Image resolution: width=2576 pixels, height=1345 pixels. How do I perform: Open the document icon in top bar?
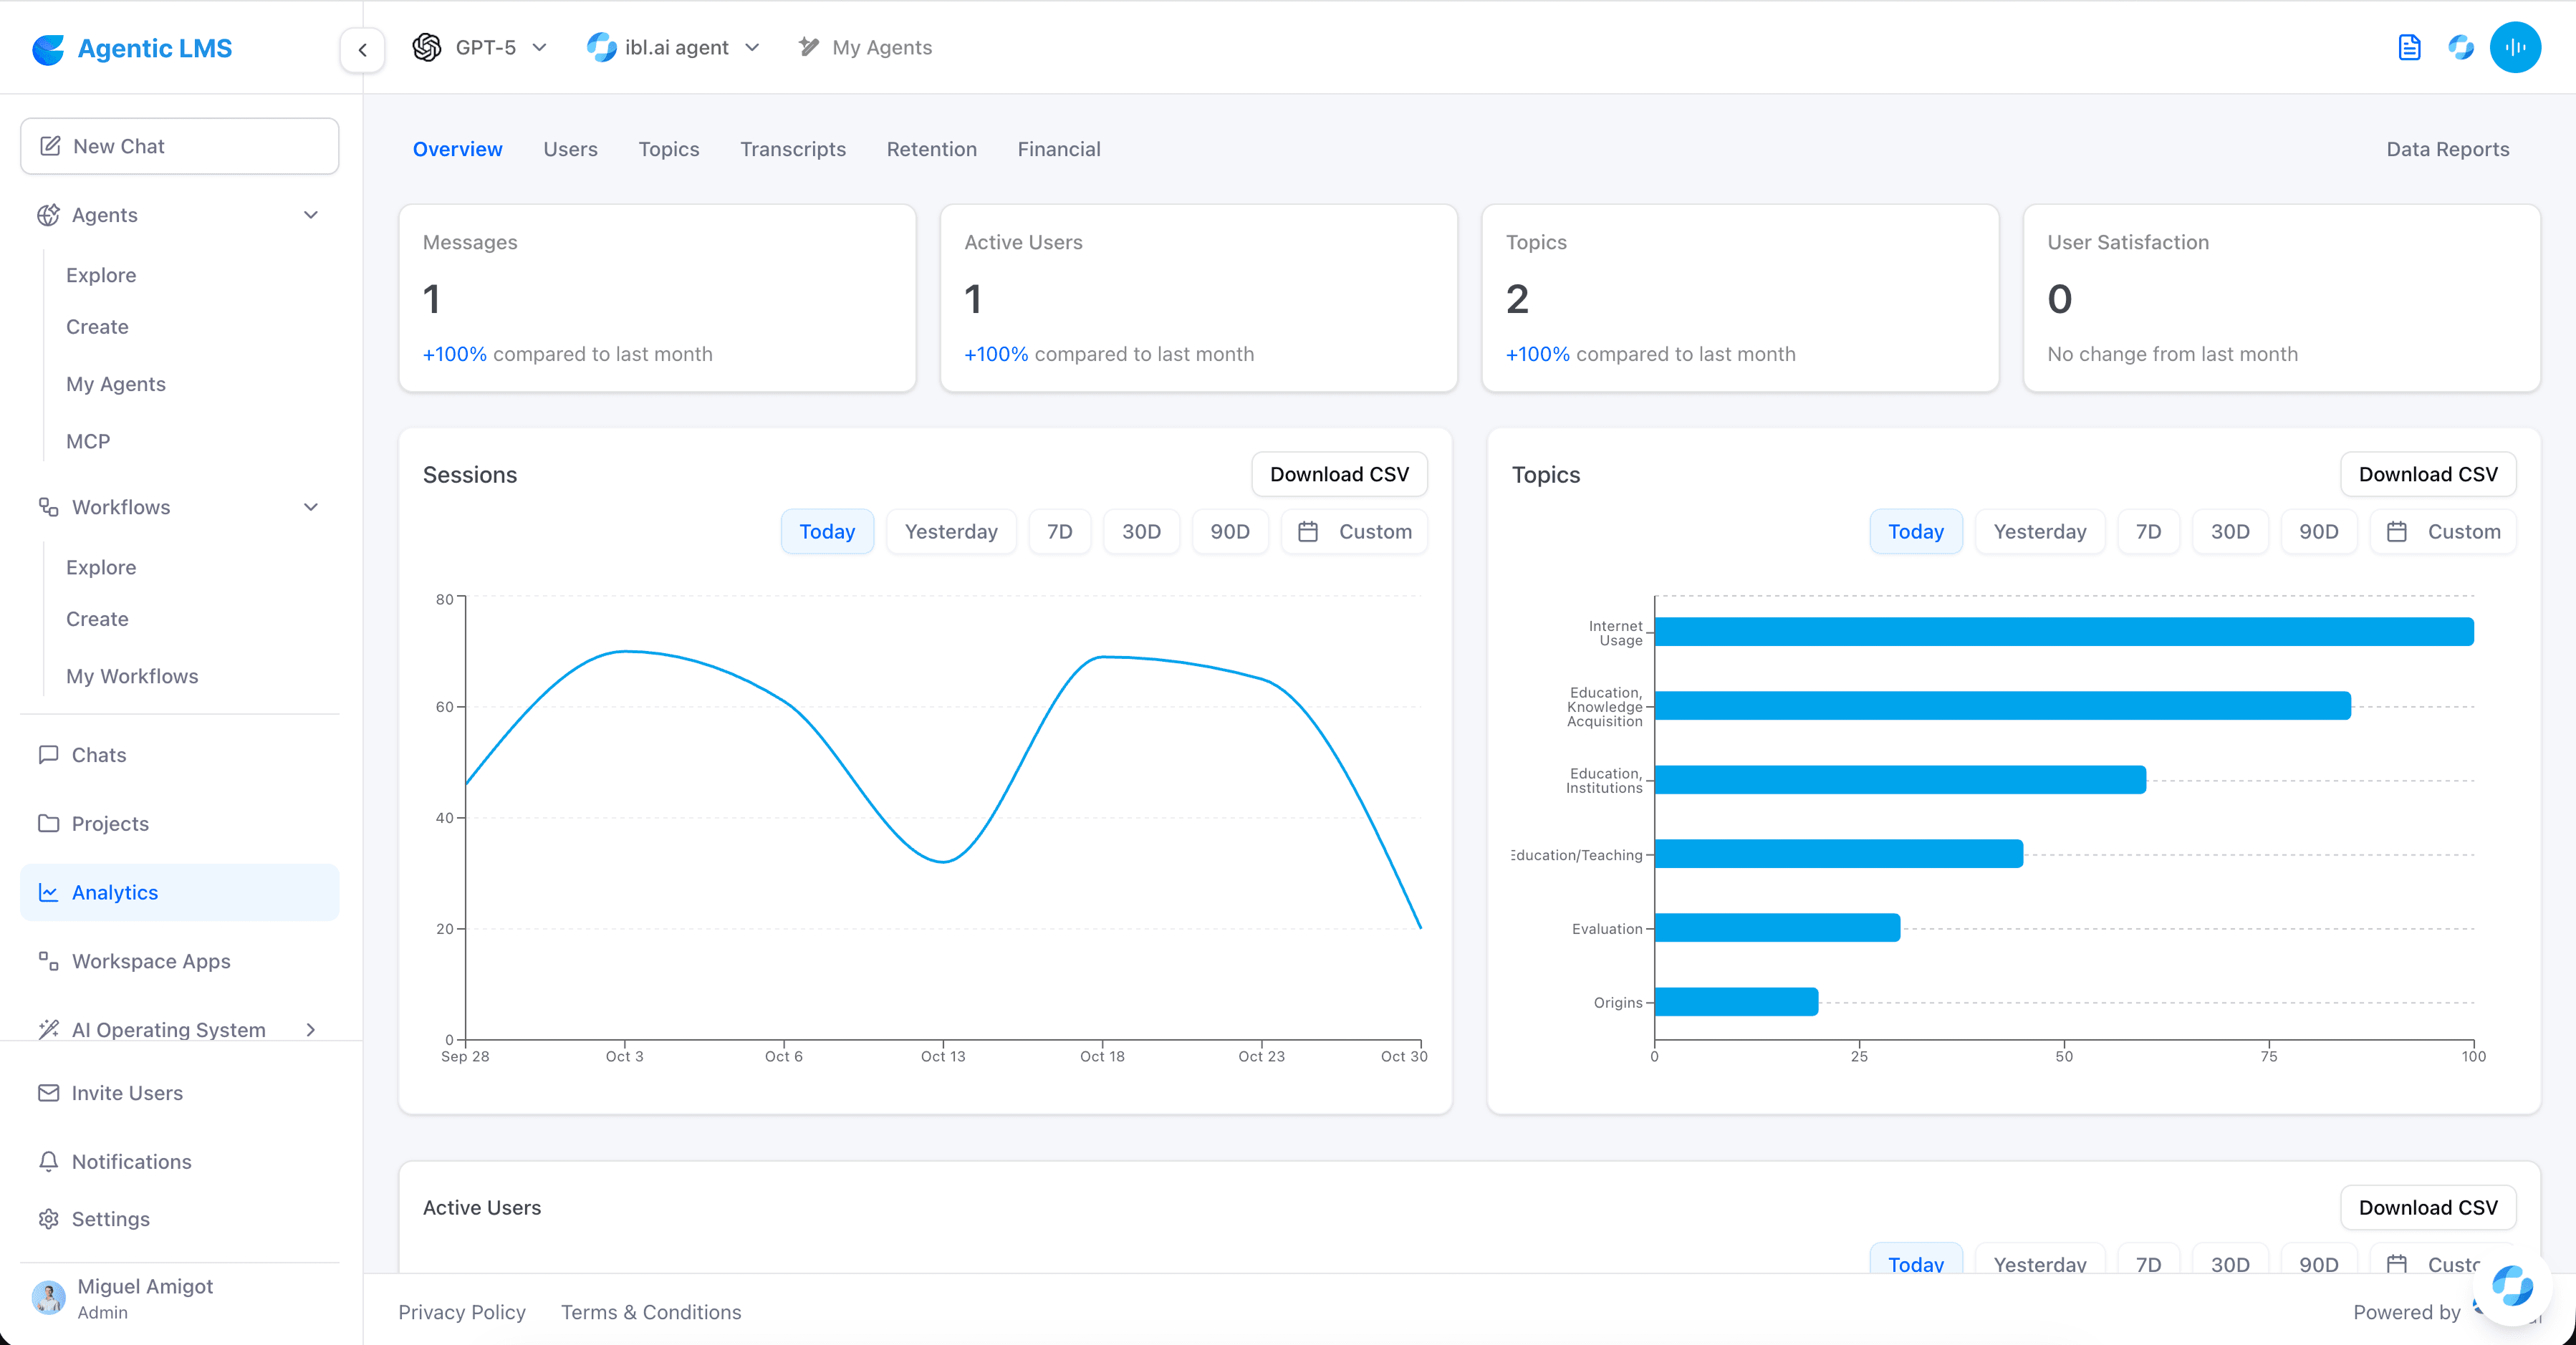tap(2409, 47)
